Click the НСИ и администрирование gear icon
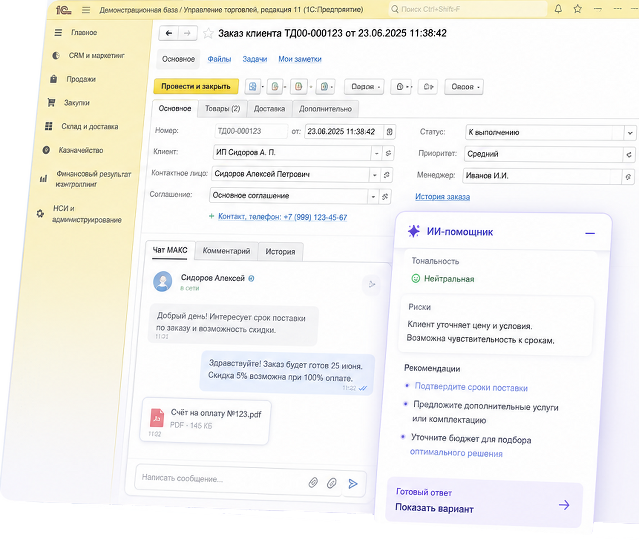Screen dimensions: 639x540 (40, 214)
